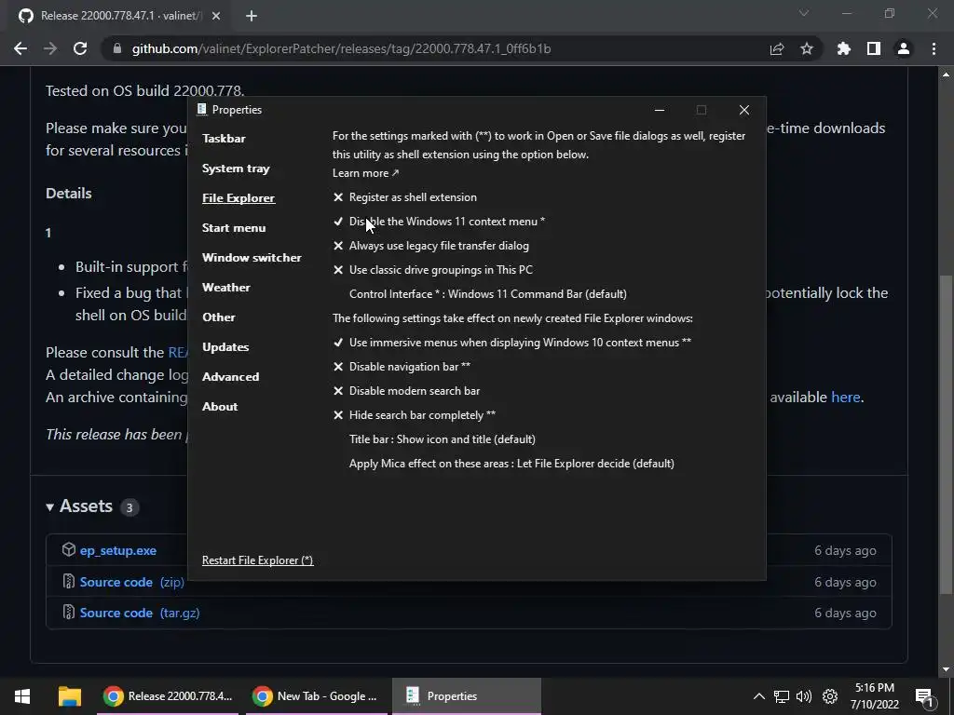Change Title bar Show icon and title setting
Image resolution: width=954 pixels, height=715 pixels.
(x=443, y=439)
